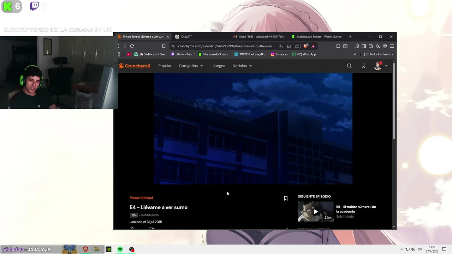Switch ESP keyboard language indicator
This screenshot has height=254, width=452.
(420, 249)
